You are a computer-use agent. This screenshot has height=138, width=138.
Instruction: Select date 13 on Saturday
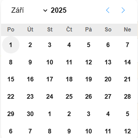click(x=108, y=62)
